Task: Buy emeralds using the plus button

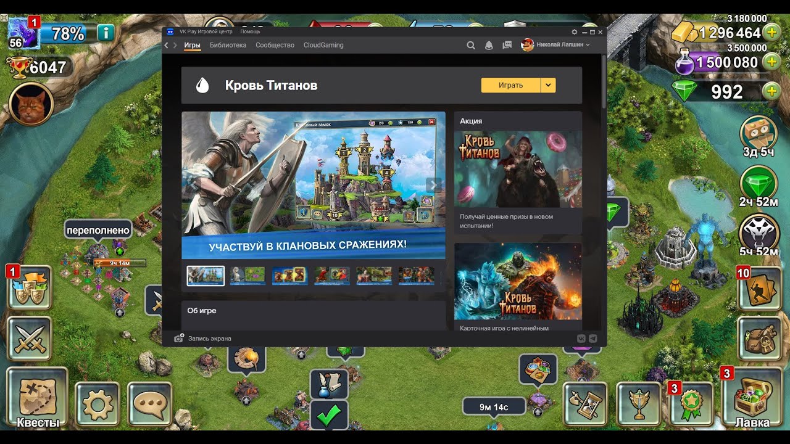Action: coord(771,92)
